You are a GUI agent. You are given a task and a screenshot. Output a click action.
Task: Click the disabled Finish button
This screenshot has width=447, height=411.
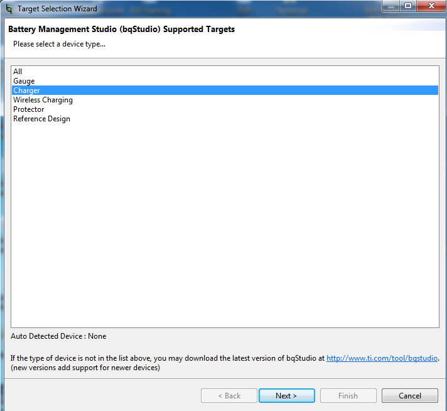coord(348,395)
